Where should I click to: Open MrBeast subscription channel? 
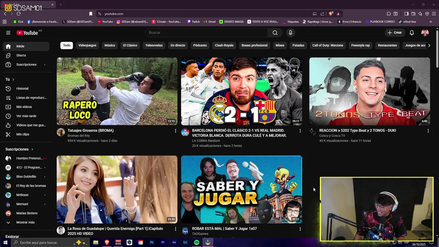(x=26, y=195)
